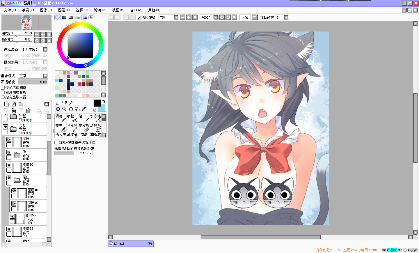Choose the 马克笔 marker tool
This screenshot has height=253, width=419.
click(x=72, y=128)
